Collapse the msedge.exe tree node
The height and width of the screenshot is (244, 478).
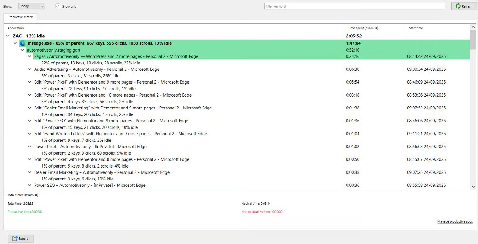coord(15,43)
